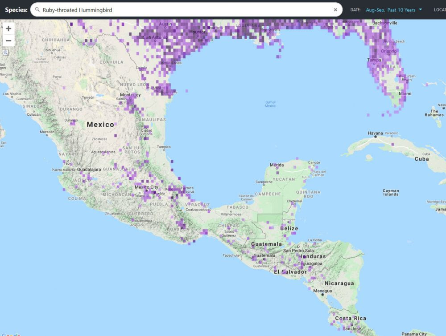Click the Houston city label
Image resolution: width=446 pixels, height=336 pixels.
tap(198, 32)
